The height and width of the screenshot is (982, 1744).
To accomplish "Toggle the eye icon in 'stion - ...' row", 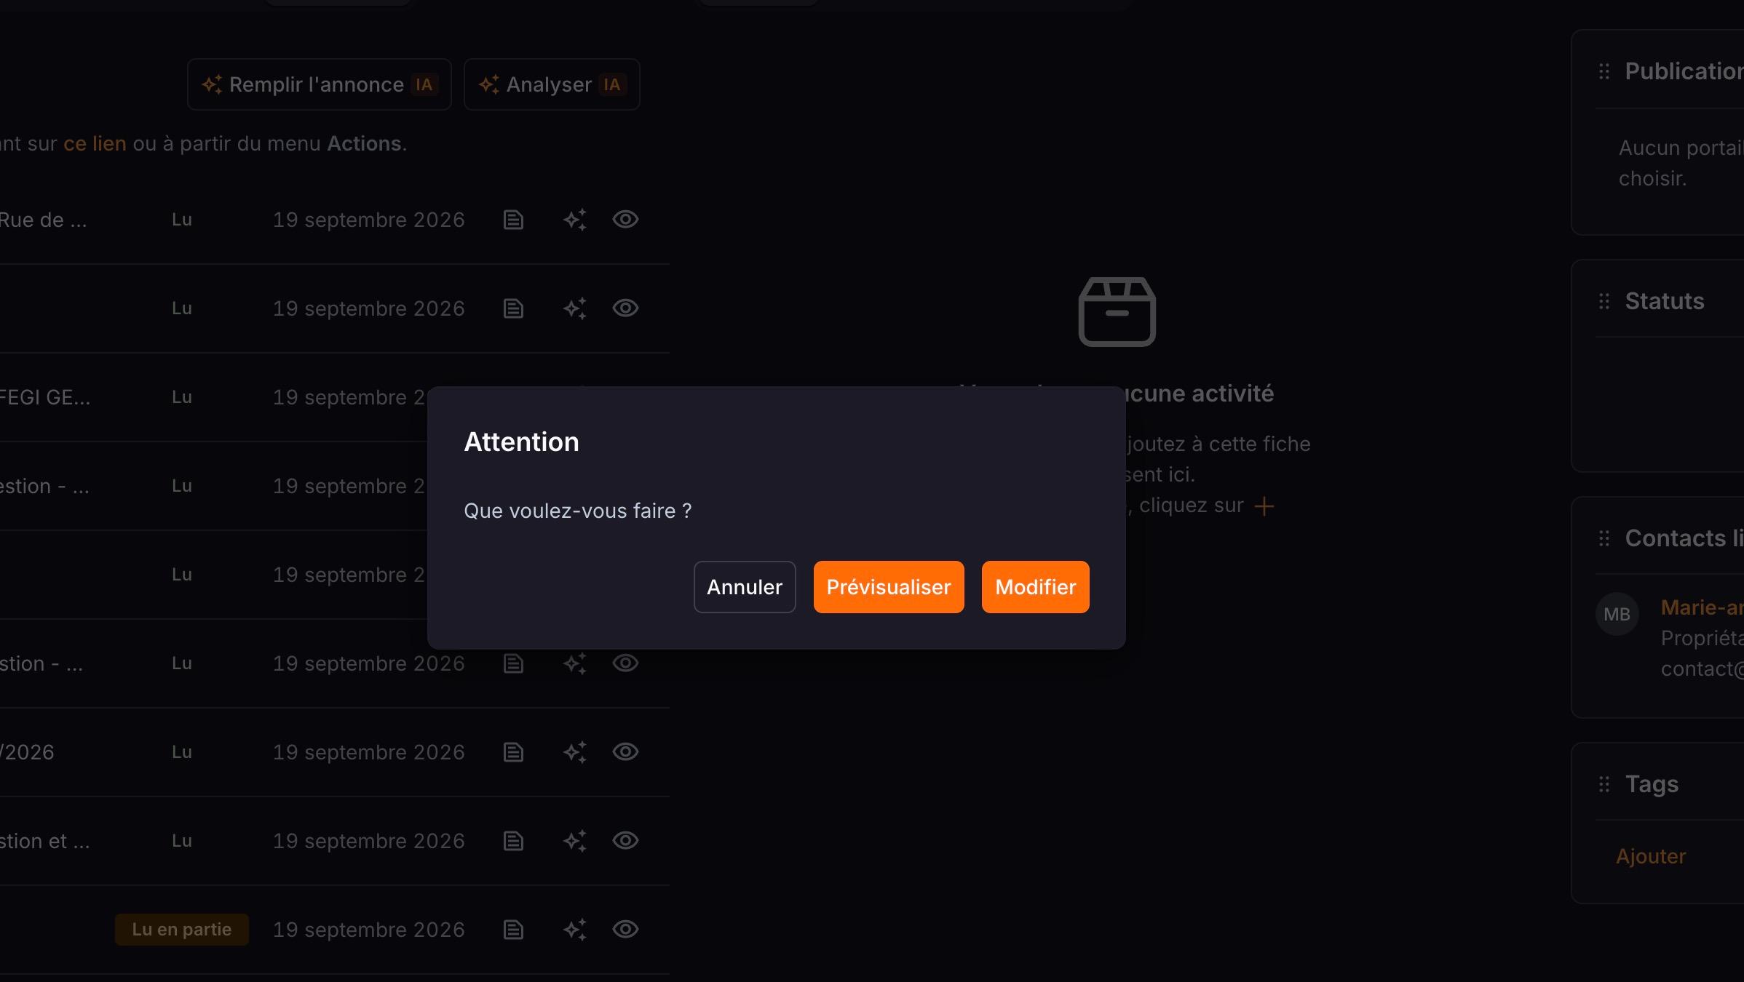I will pyautogui.click(x=625, y=663).
